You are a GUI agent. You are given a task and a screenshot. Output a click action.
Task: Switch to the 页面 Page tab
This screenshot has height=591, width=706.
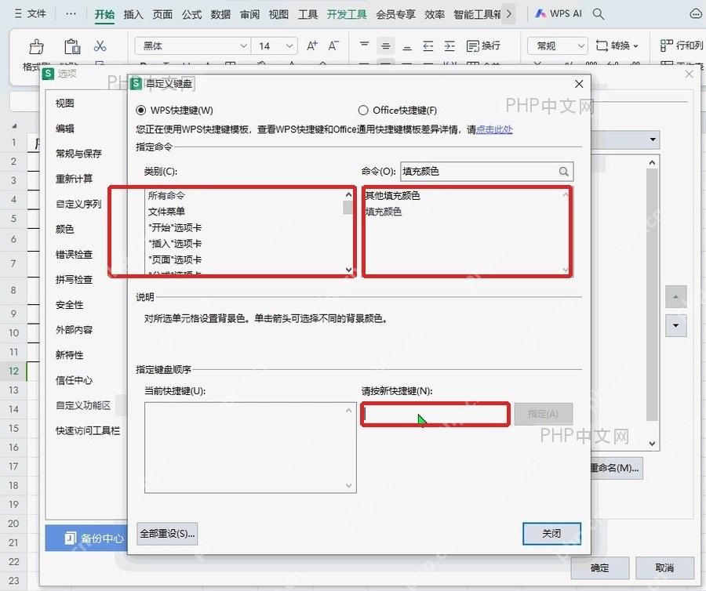point(162,14)
